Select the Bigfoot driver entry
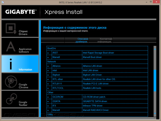Screen dimensions: 161x121 click(x=56, y=75)
